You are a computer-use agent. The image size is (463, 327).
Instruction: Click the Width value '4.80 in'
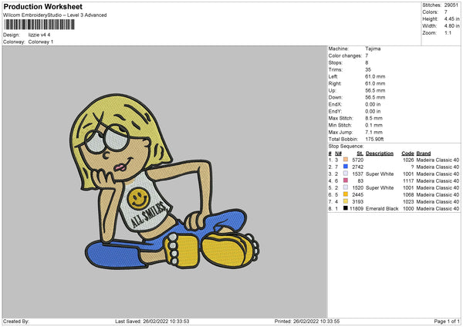pyautogui.click(x=451, y=26)
